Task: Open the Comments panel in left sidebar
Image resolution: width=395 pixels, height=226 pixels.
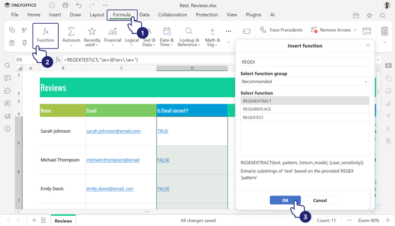Action: [7, 78]
